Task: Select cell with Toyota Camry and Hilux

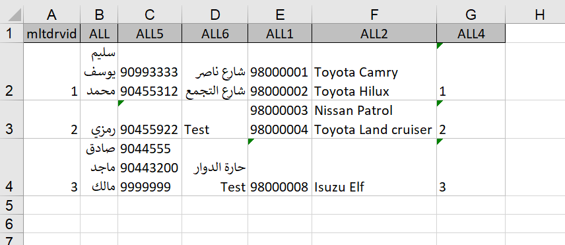Action: 374,71
